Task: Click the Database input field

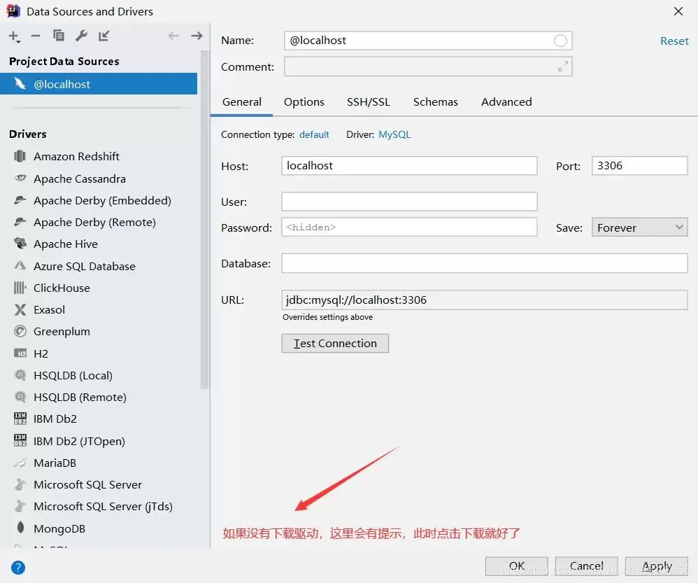Action: pyautogui.click(x=484, y=263)
